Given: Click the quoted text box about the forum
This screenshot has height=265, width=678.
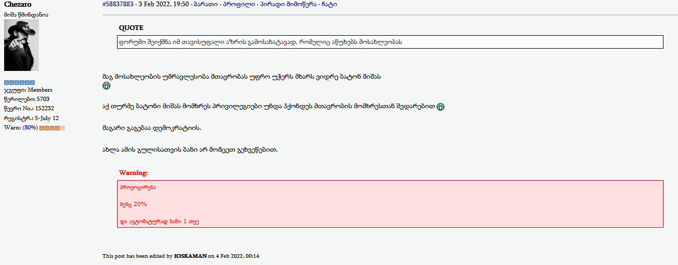Looking at the screenshot, I should (x=390, y=42).
